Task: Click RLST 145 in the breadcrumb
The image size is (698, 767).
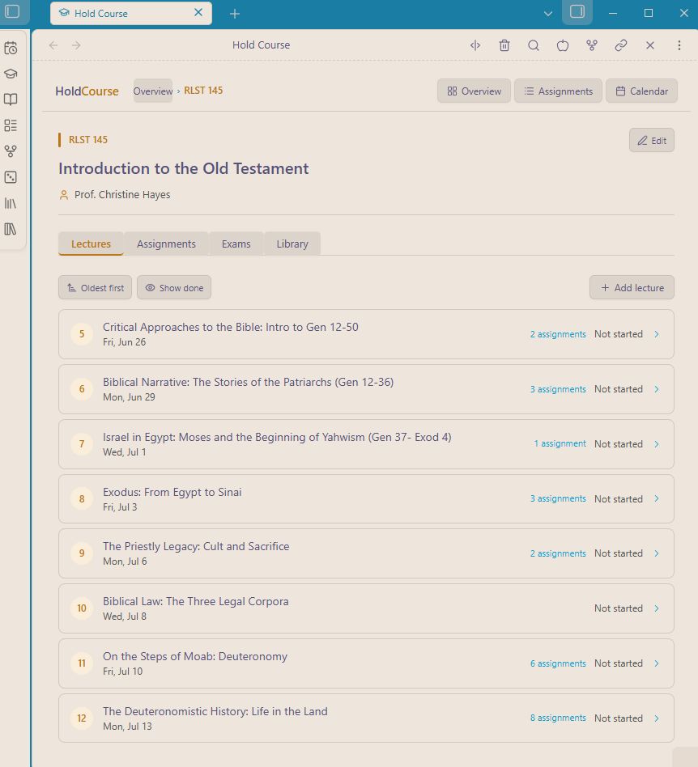Action: [203, 91]
